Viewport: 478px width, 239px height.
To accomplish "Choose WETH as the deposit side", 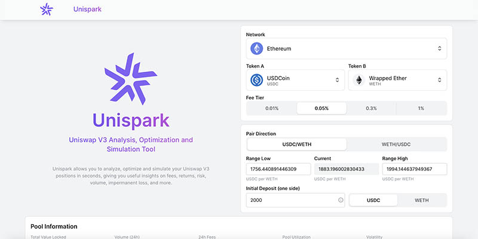I will click(422, 200).
